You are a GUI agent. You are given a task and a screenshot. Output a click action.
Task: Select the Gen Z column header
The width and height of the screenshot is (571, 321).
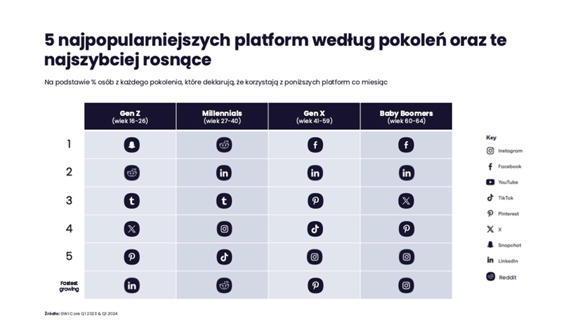[130, 116]
